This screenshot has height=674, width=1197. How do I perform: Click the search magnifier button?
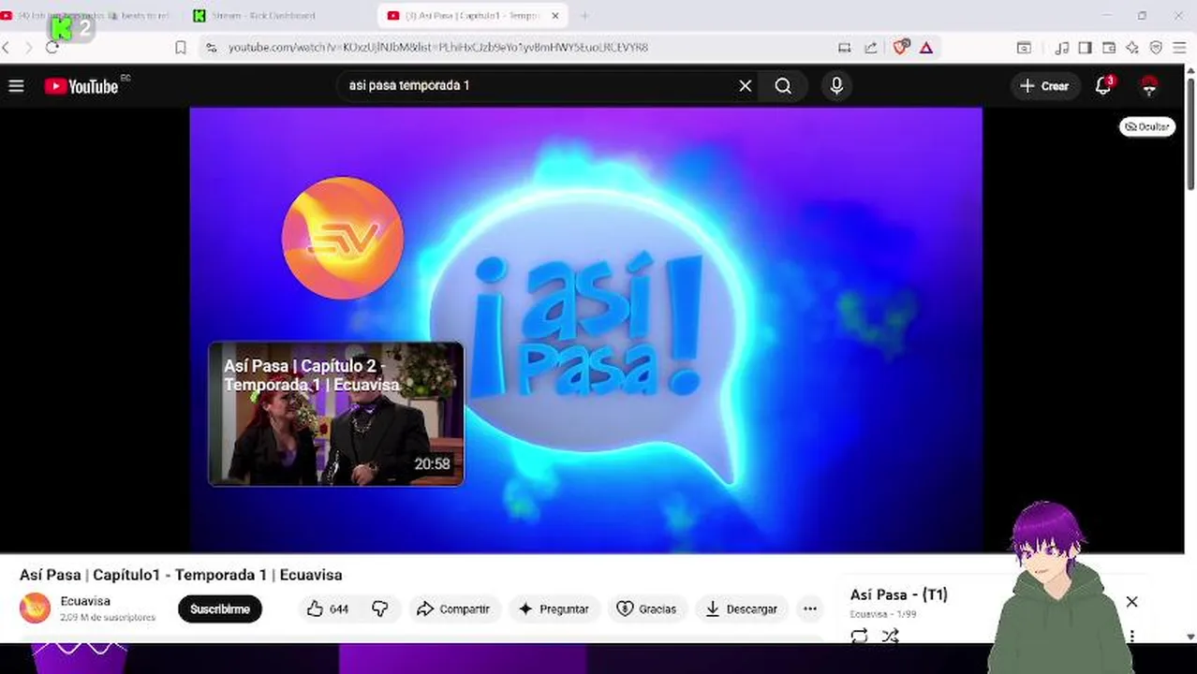point(783,86)
